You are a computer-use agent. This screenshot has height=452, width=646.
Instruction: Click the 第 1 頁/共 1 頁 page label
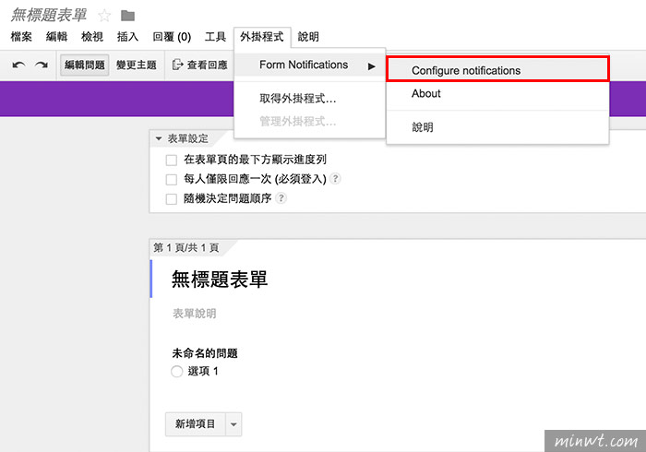click(186, 247)
